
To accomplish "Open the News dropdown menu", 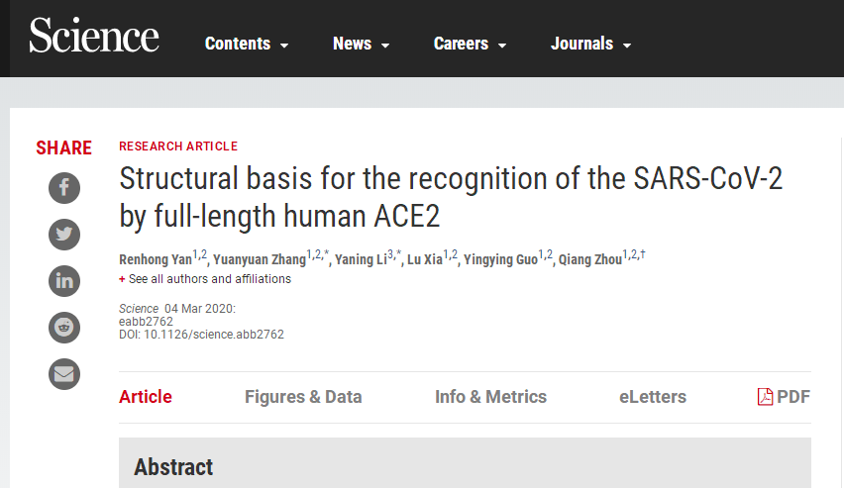I will [362, 44].
